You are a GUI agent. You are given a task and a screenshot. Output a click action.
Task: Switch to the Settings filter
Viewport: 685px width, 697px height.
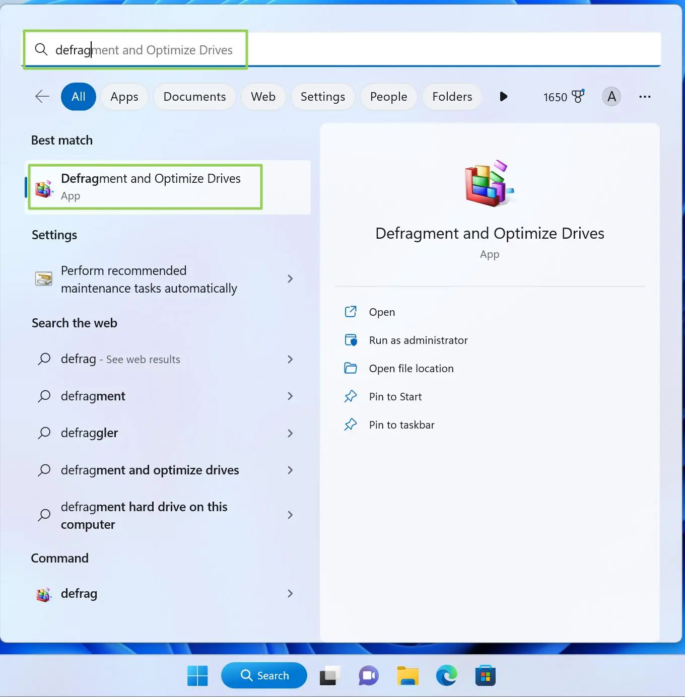click(323, 96)
